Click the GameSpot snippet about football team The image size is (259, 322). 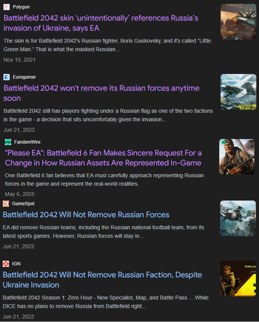tap(103, 231)
